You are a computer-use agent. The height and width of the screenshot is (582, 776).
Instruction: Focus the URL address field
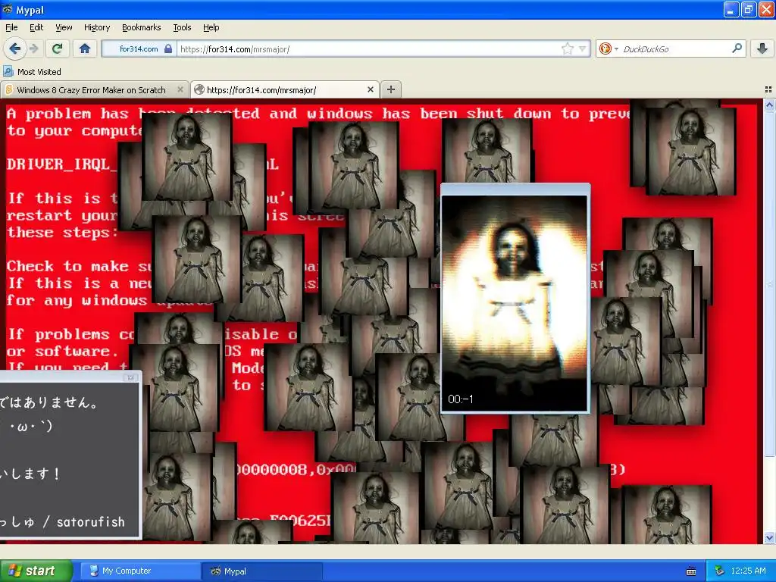(x=369, y=49)
